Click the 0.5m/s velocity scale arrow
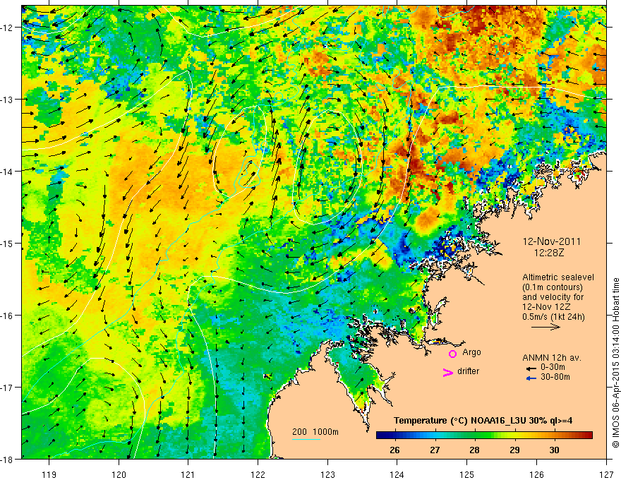This screenshot has height=480, width=621. (545, 327)
